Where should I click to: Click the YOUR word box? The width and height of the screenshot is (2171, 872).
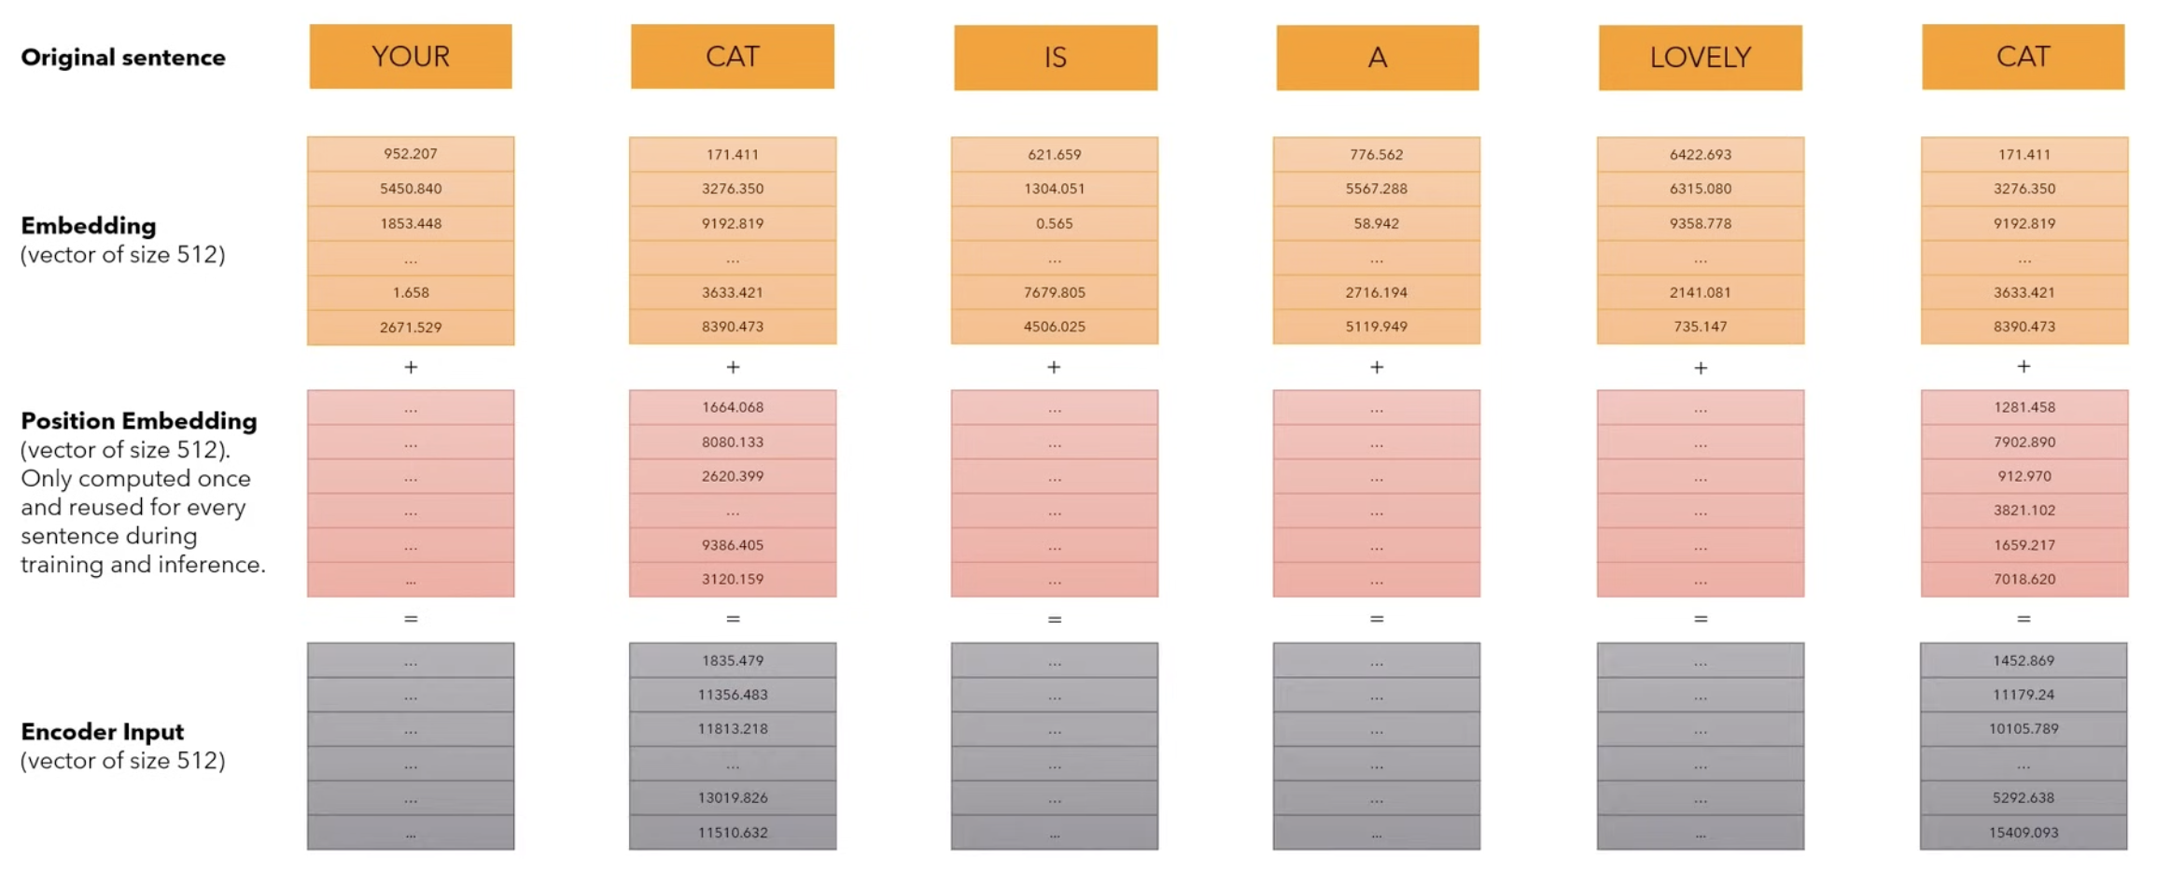click(x=410, y=57)
